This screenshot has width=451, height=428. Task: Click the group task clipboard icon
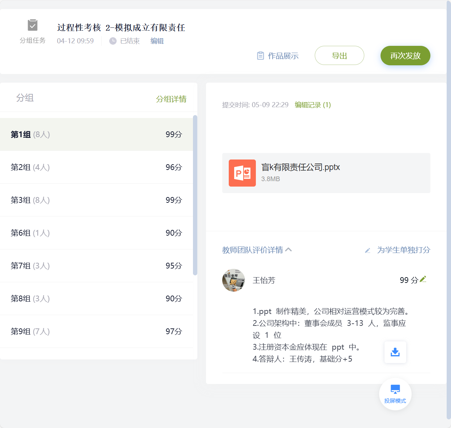tap(33, 25)
